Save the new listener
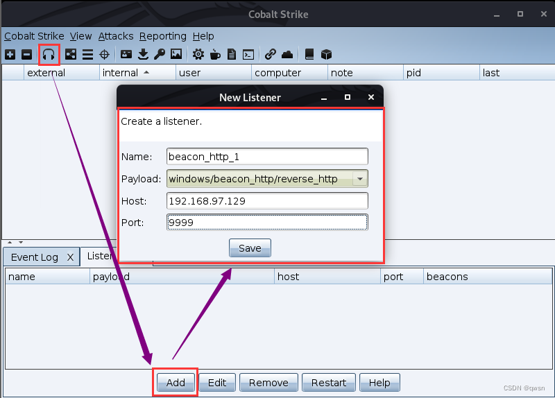The width and height of the screenshot is (555, 398). [x=250, y=248]
